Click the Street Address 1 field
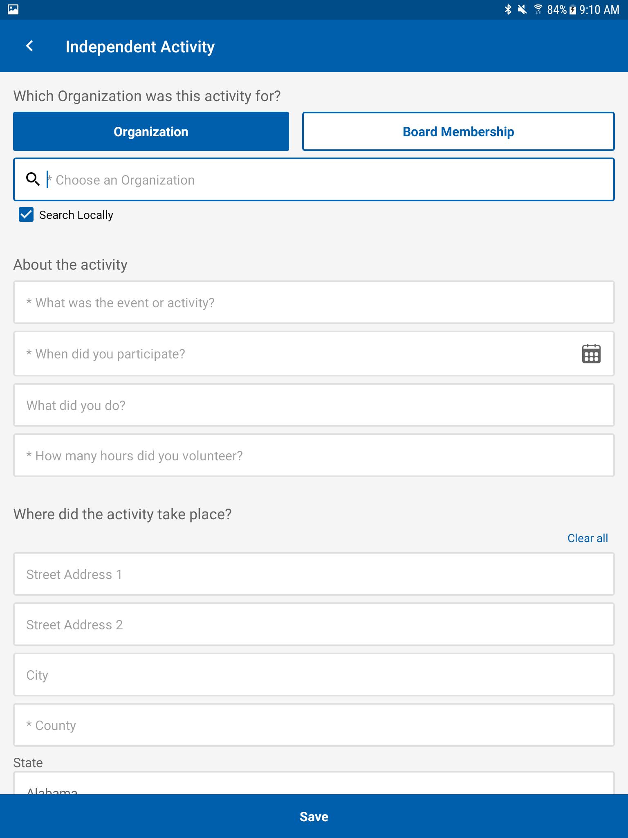 coord(314,574)
